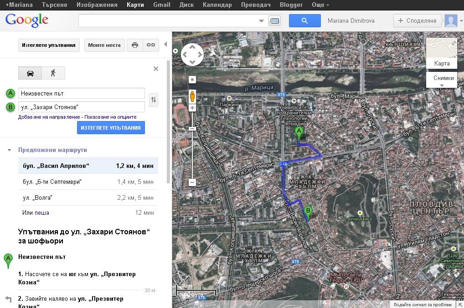Click the blue ИЗТЕГЛЕТЕ УПЪТВАНИЯ button
The width and height of the screenshot is (464, 308).
coord(111,128)
